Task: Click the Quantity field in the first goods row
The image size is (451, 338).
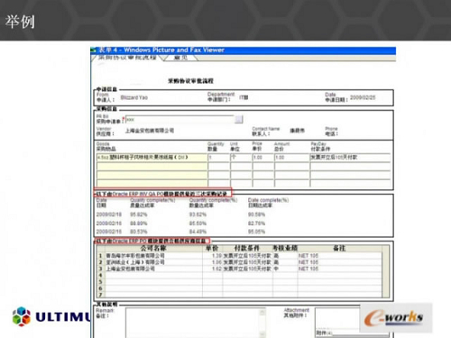Action: 218,158
